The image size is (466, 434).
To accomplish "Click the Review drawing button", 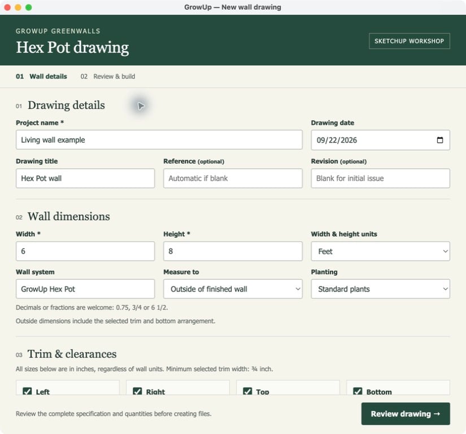I will tap(406, 414).
